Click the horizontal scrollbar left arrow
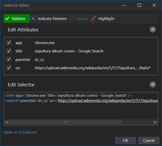Image resolution: width=162 pixels, height=146 pixels. 7,122
